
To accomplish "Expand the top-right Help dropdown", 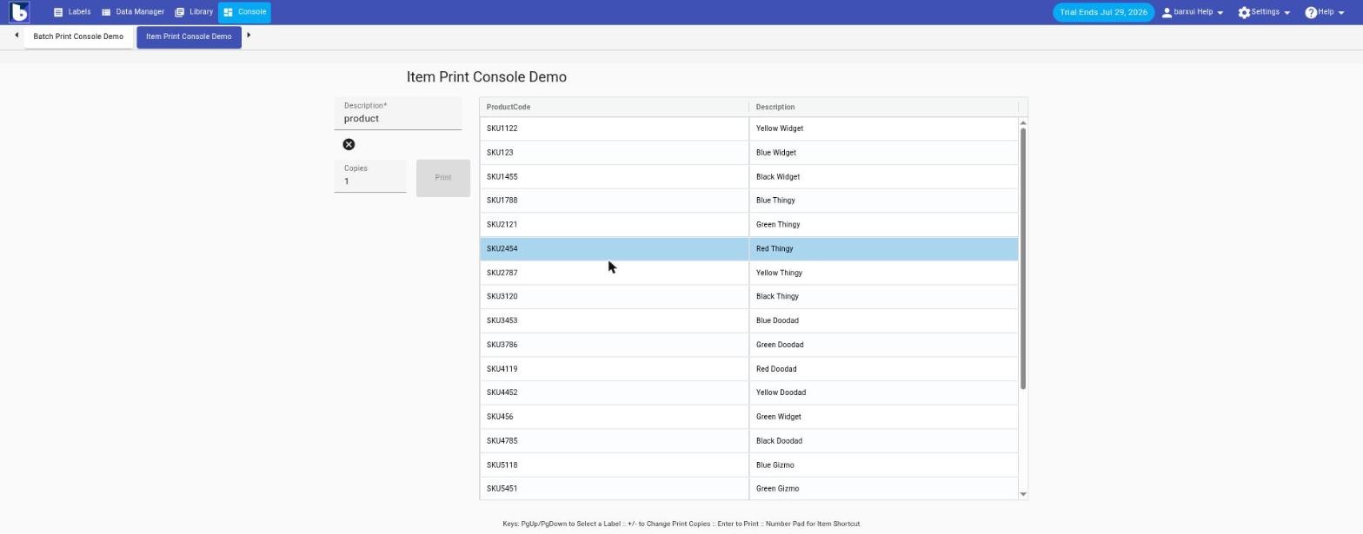I will coord(1325,12).
